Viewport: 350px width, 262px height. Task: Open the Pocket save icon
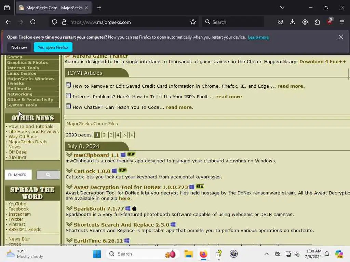coord(280,22)
